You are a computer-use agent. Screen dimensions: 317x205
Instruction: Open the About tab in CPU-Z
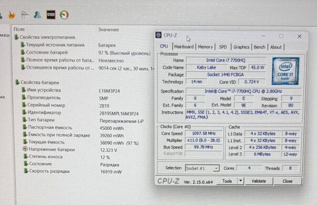[276, 47]
